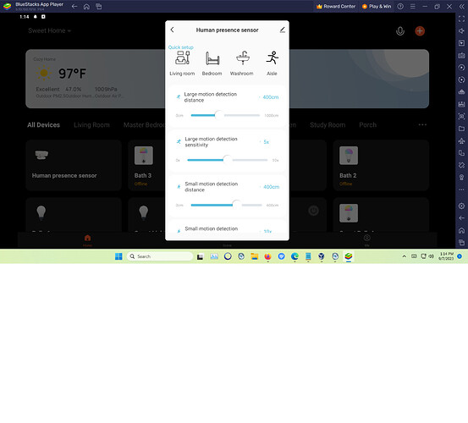Go back from Human presence sensor panel
The height and width of the screenshot is (423, 468).
[x=172, y=30]
